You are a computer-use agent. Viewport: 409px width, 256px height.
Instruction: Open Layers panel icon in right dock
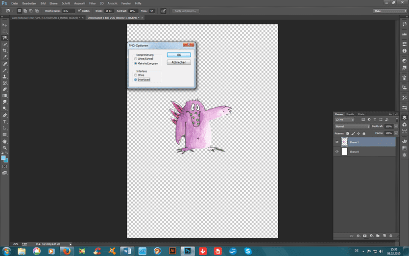(404, 118)
